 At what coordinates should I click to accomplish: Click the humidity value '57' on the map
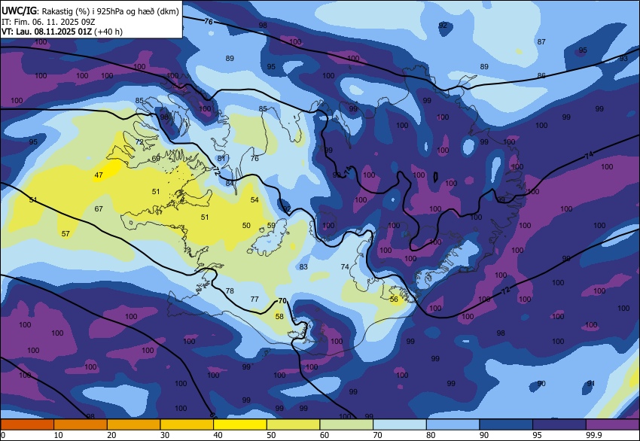click(66, 234)
